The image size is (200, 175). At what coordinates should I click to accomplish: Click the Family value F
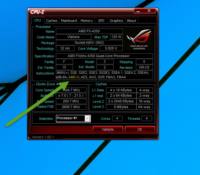pyautogui.click(x=64, y=62)
